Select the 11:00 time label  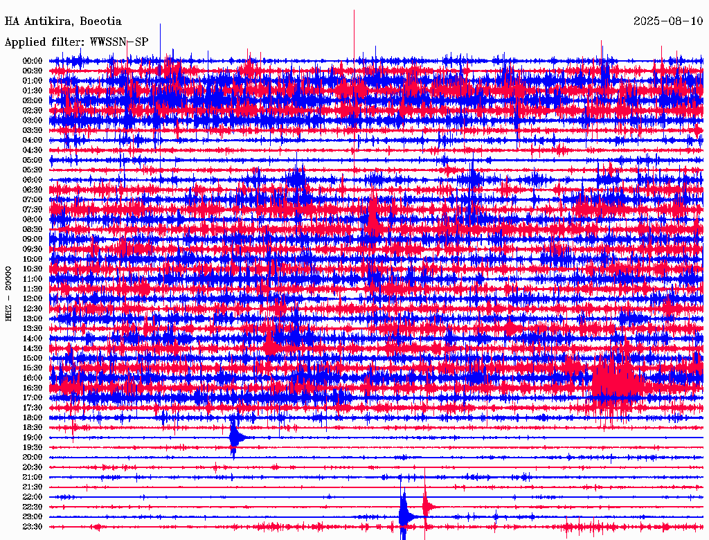(32, 279)
